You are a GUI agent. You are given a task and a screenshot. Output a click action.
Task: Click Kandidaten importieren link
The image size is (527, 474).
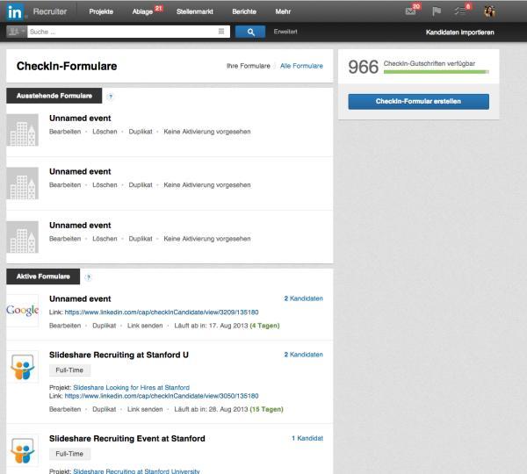459,32
